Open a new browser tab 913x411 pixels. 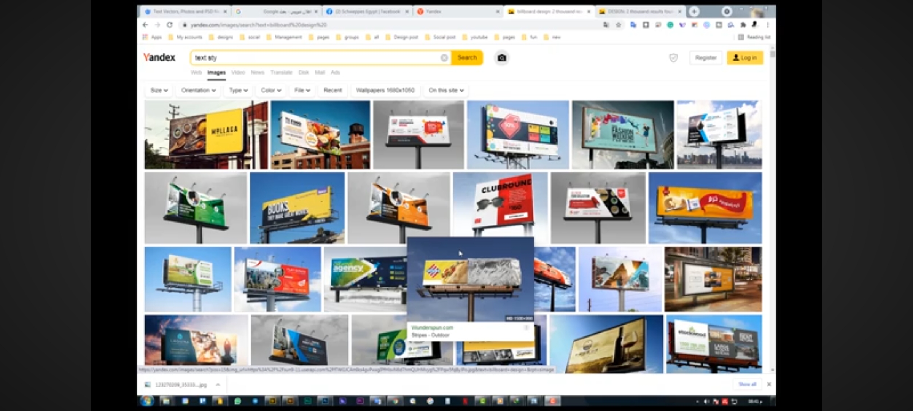tap(694, 11)
